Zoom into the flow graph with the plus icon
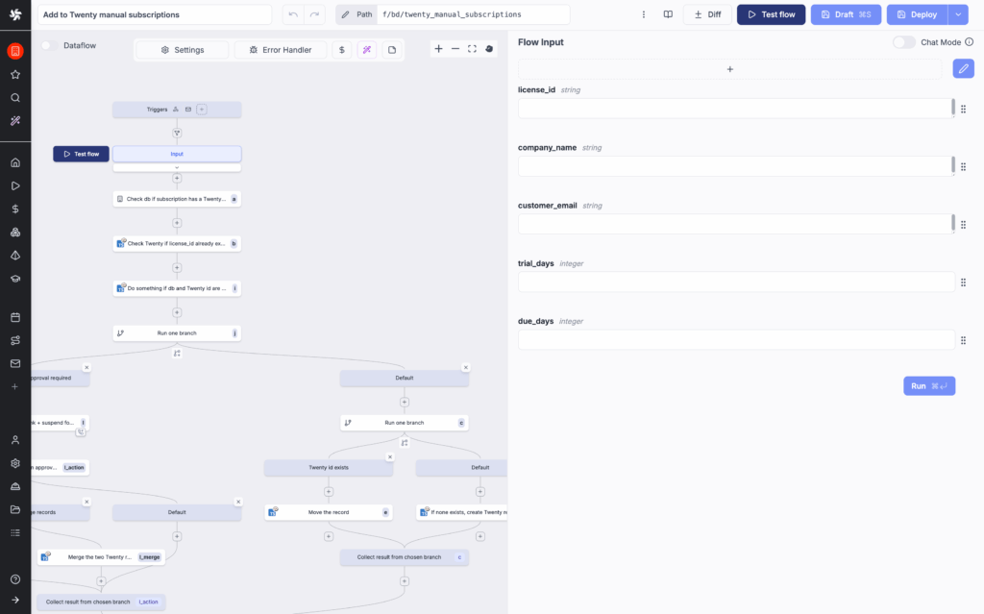 coord(438,48)
